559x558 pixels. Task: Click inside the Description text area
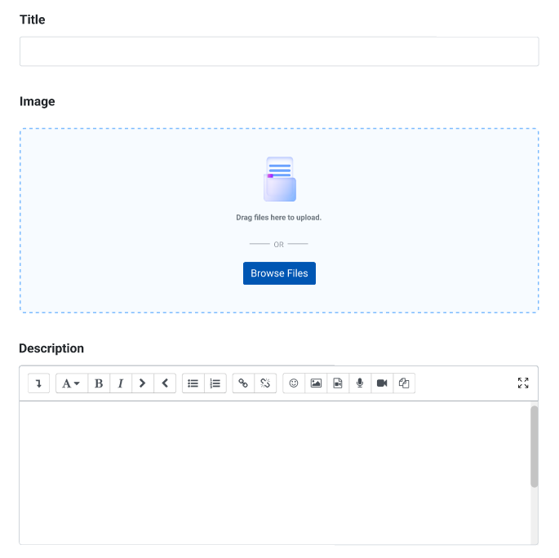[274, 472]
